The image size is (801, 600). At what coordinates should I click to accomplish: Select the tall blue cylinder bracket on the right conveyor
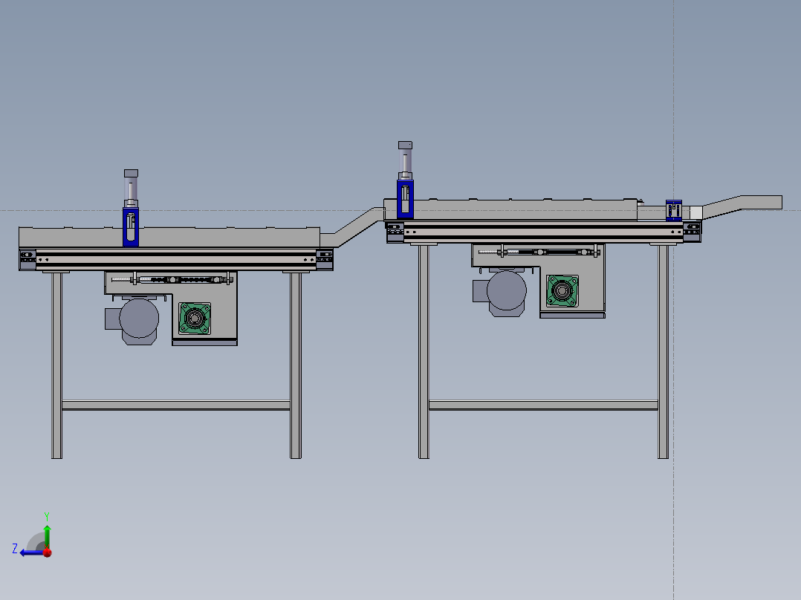(405, 199)
